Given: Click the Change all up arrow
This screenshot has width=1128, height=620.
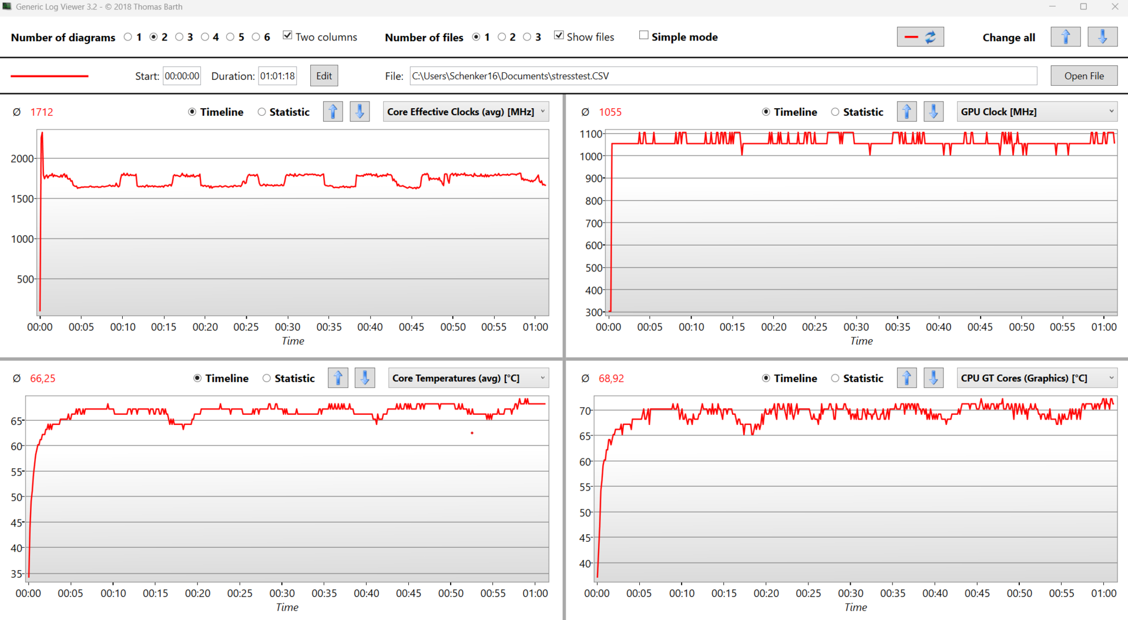Looking at the screenshot, I should pos(1065,37).
